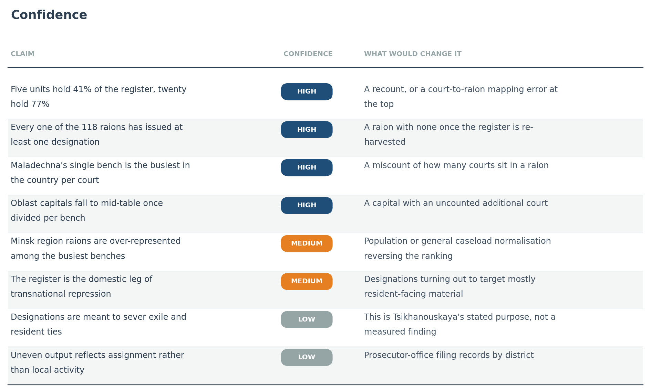This screenshot has width=651, height=392.
Task: Click Tsikhanouskaya's stated purpose note
Action: pos(460,324)
